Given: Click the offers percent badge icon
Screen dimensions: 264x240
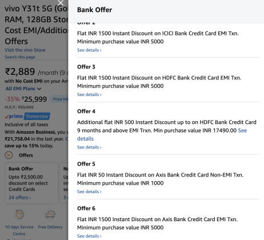Looking at the screenshot, I should 9,155.
